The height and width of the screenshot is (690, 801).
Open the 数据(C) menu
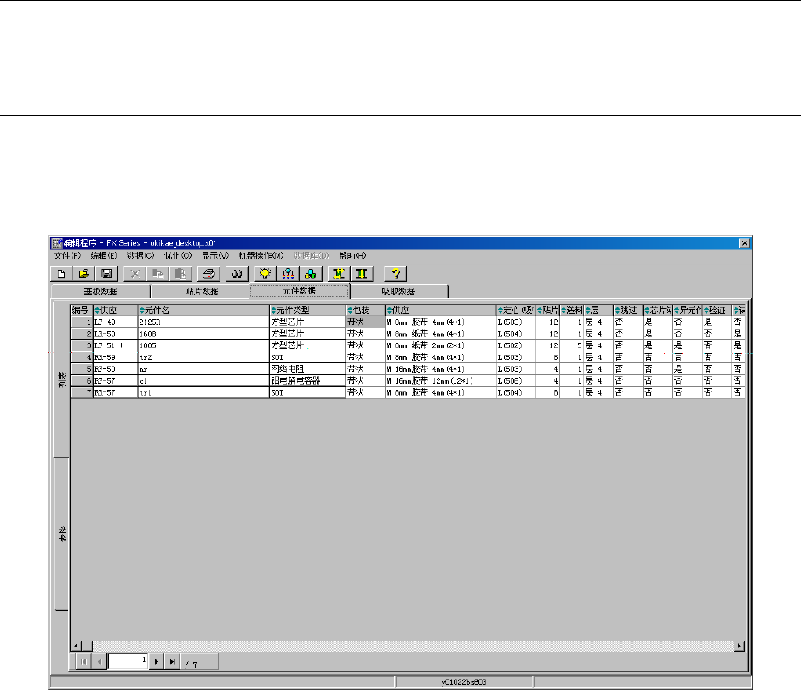140,256
